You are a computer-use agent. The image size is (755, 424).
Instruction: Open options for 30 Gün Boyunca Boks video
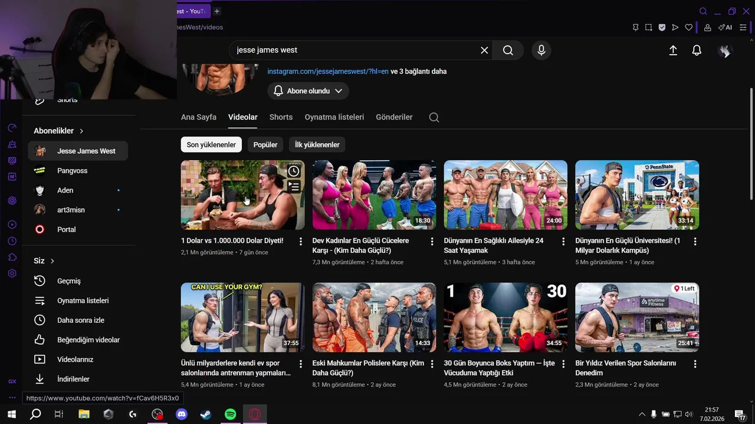(563, 364)
